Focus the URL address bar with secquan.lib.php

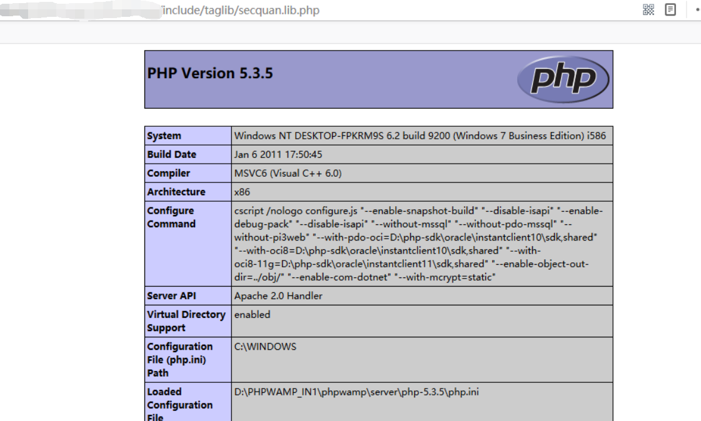pos(241,10)
